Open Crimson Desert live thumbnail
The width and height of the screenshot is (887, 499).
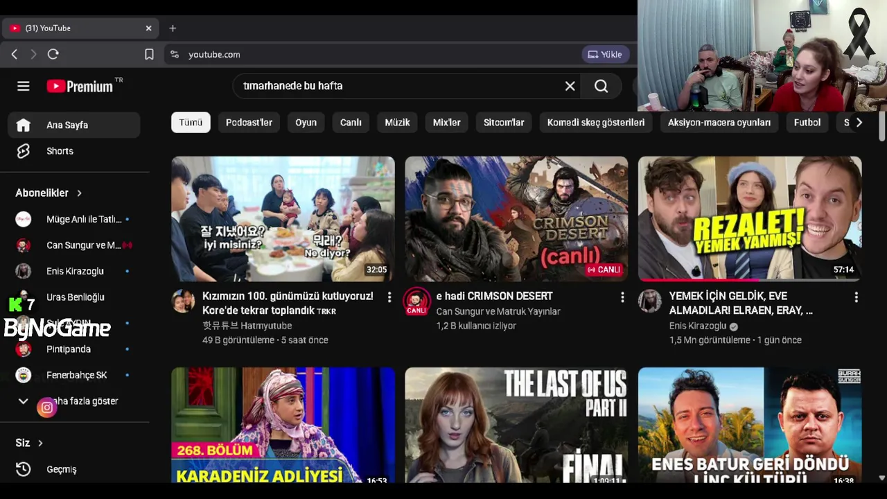pyautogui.click(x=516, y=219)
